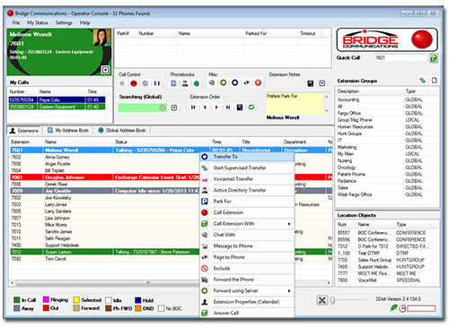Save extension notes with floppy disk icon
This screenshot has height=327, width=449.
pyautogui.click(x=311, y=83)
